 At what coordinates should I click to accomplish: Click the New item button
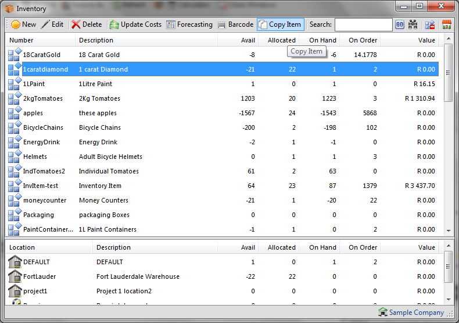click(x=23, y=24)
